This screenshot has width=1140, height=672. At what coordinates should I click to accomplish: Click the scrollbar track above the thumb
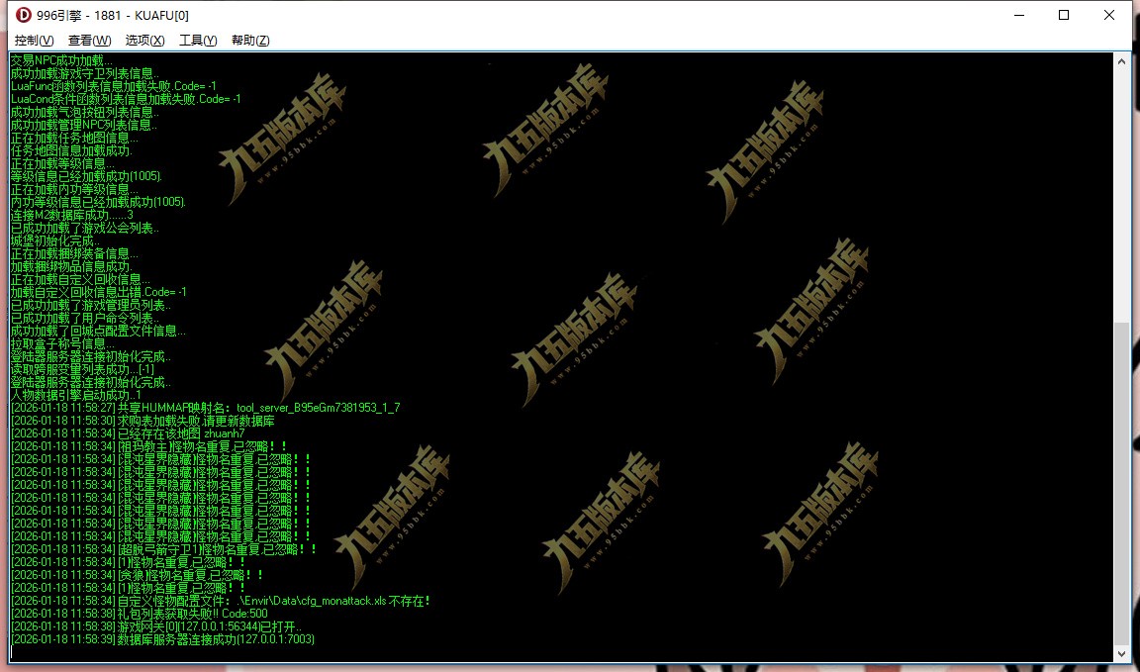[1122, 195]
